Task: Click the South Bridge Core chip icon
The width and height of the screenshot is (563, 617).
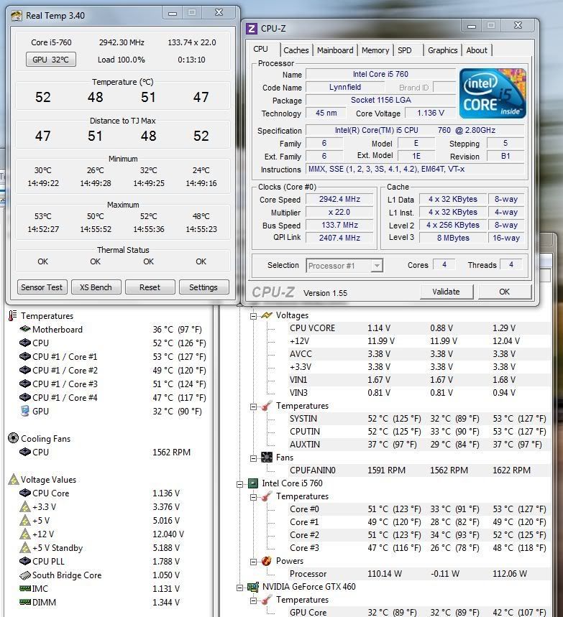Action: pyautogui.click(x=25, y=575)
